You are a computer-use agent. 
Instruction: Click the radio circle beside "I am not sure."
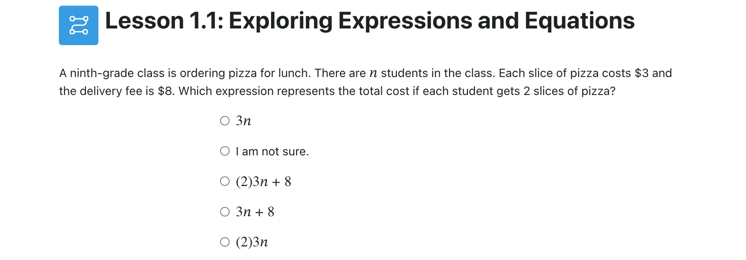[225, 151]
